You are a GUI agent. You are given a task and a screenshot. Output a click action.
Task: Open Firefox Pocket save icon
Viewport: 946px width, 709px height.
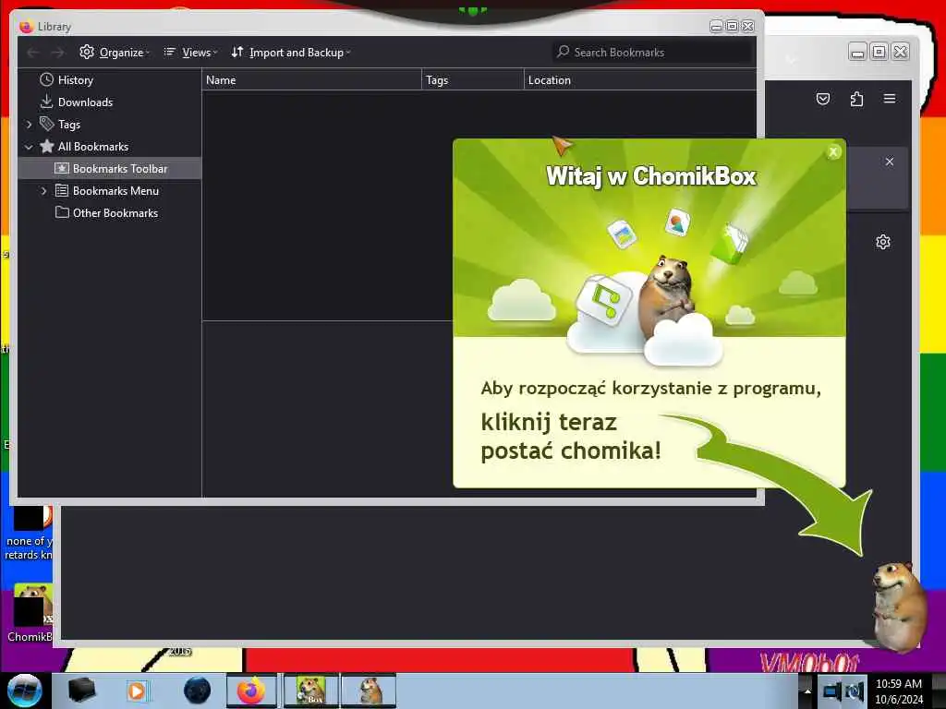[x=823, y=99]
